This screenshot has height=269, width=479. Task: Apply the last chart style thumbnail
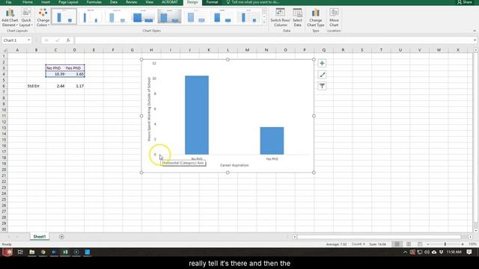click(248, 16)
